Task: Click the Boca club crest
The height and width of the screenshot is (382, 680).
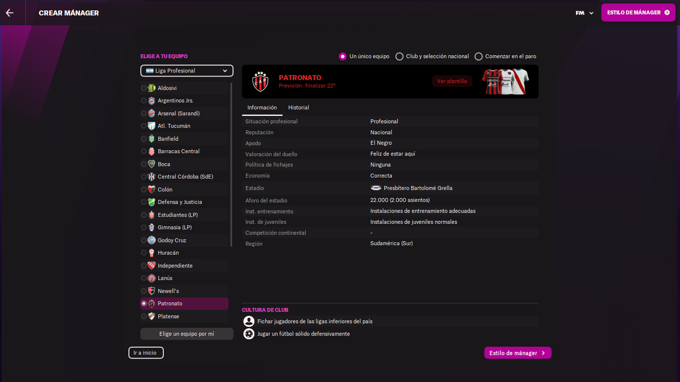Action: (x=151, y=164)
